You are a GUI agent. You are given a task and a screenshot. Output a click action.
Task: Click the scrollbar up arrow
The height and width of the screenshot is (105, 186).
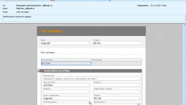coord(185,25)
